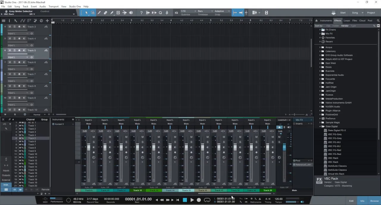Viewport: 381px width, 205px height.
Task: Switch to the Loops browser tab
Action: pyautogui.click(x=347, y=21)
